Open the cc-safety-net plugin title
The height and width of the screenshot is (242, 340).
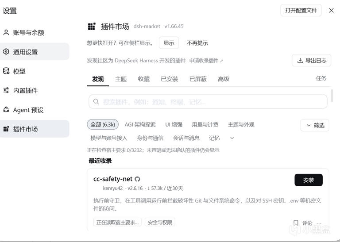point(113,179)
